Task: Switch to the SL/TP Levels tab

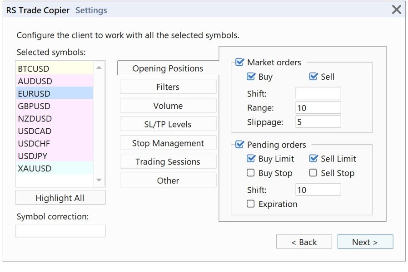Action: [x=168, y=124]
